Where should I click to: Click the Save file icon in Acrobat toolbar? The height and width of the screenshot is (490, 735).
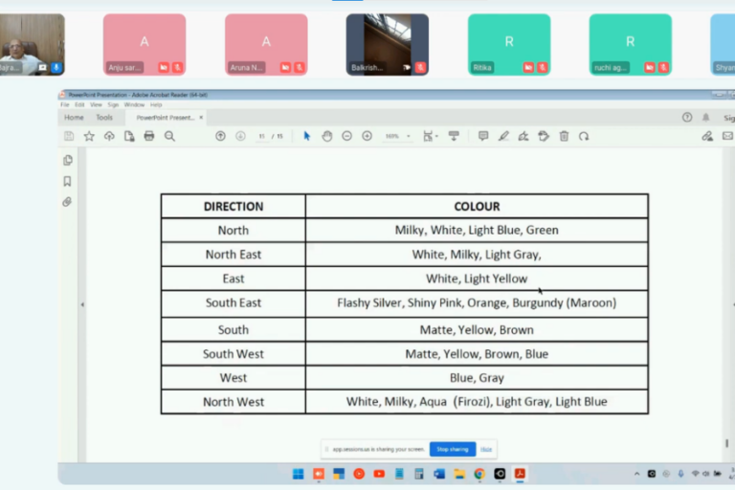coord(69,136)
